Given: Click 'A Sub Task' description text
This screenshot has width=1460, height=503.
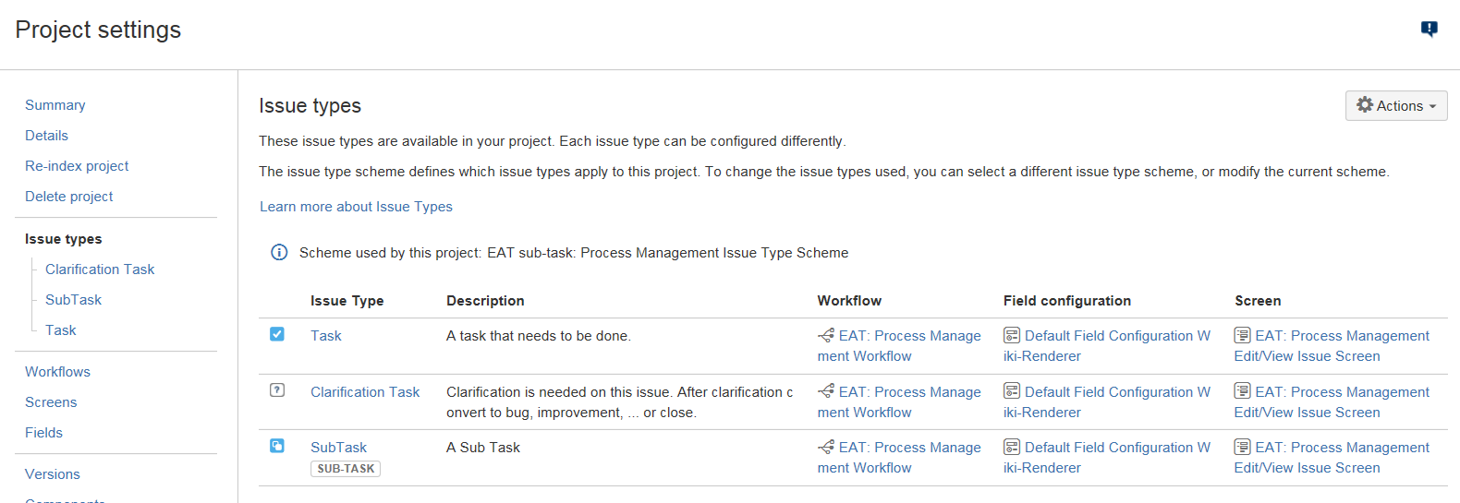Looking at the screenshot, I should [483, 448].
